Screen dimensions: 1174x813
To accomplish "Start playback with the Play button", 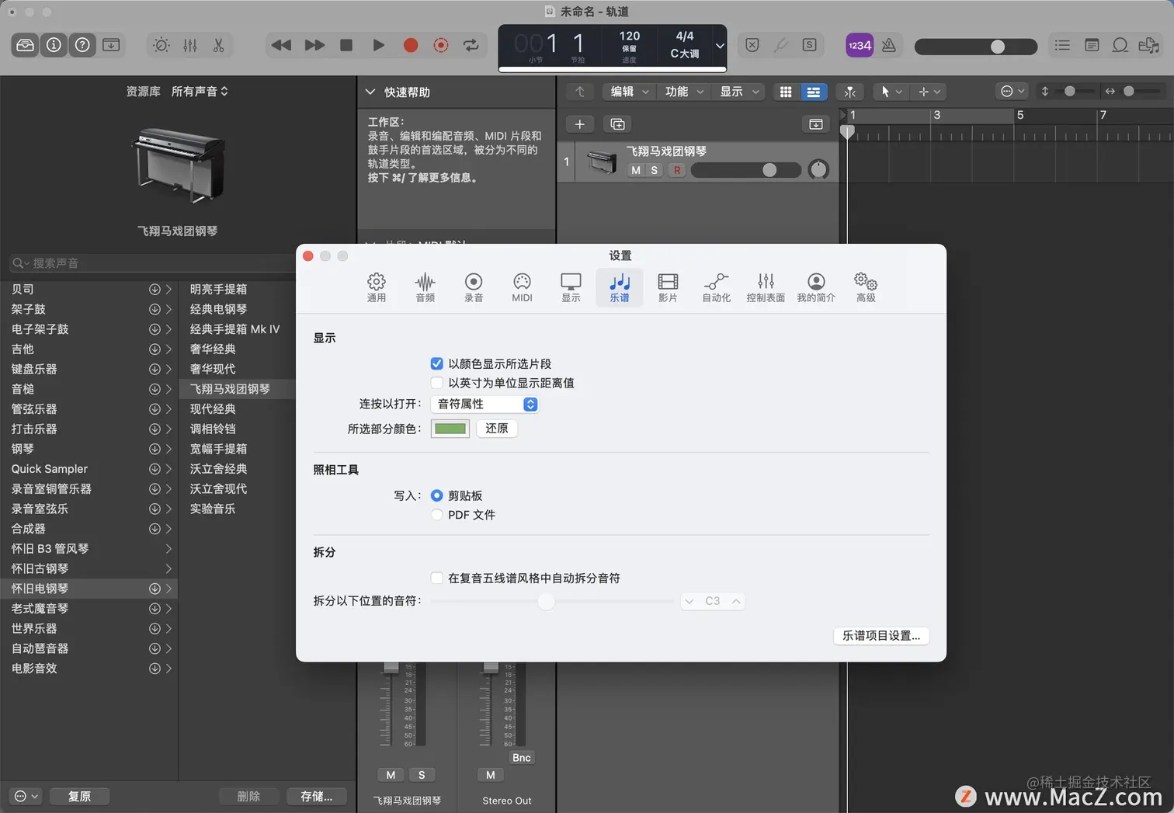I will 378,45.
